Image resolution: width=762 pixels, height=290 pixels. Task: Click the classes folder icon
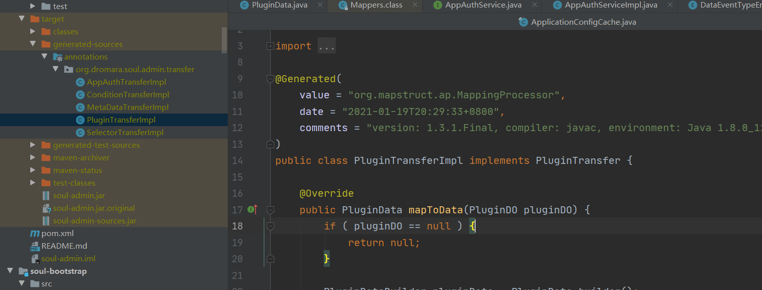[x=46, y=31]
